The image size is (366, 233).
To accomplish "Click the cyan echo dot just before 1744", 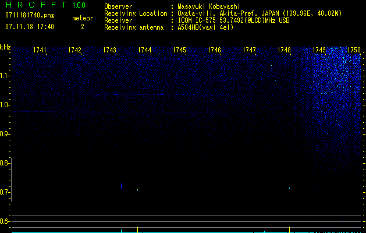I will (x=137, y=190).
